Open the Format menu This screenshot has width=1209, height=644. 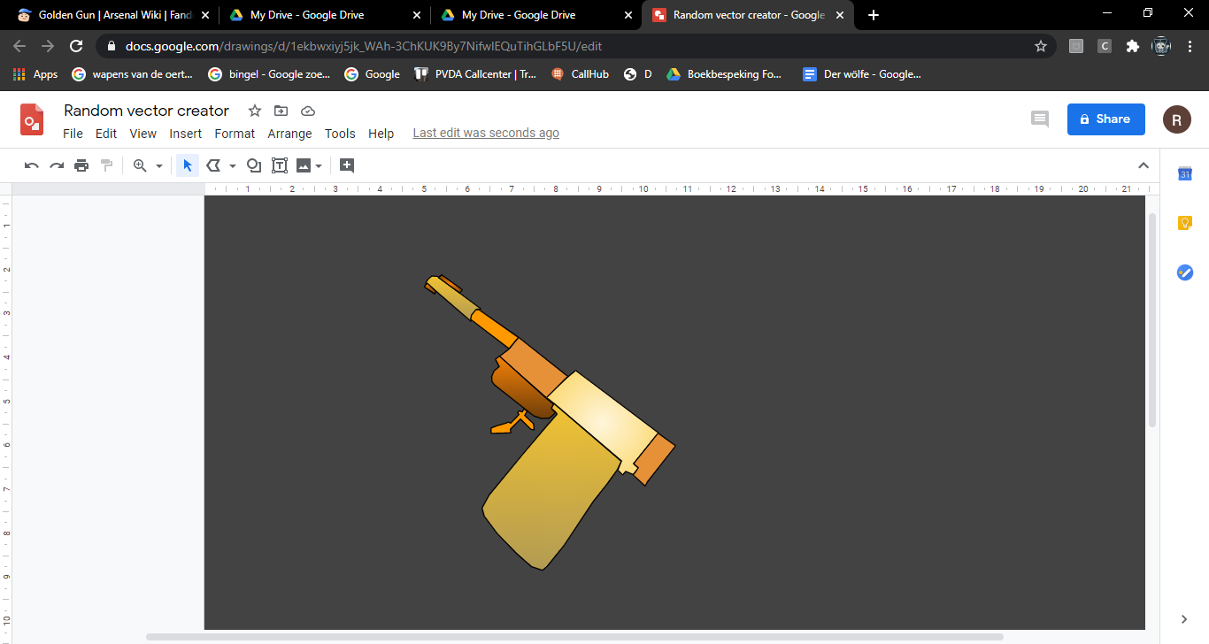coord(235,134)
